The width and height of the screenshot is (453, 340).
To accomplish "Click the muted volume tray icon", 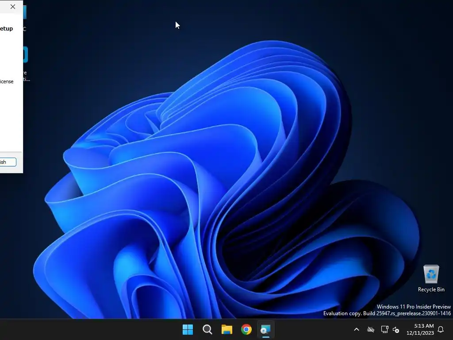I will (x=396, y=329).
